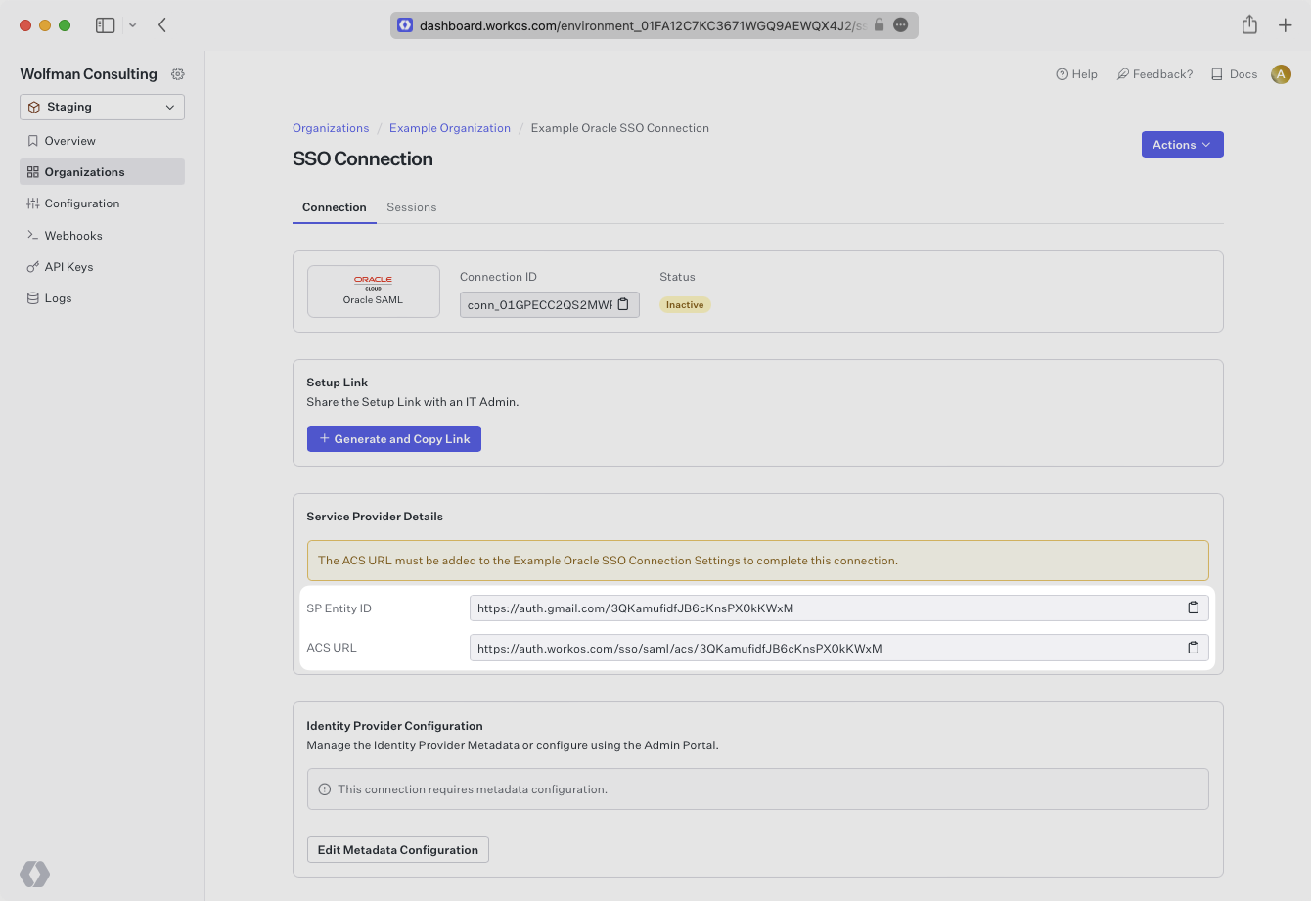The image size is (1311, 901).
Task: Navigate to Example Organization breadcrumb
Action: tap(449, 127)
